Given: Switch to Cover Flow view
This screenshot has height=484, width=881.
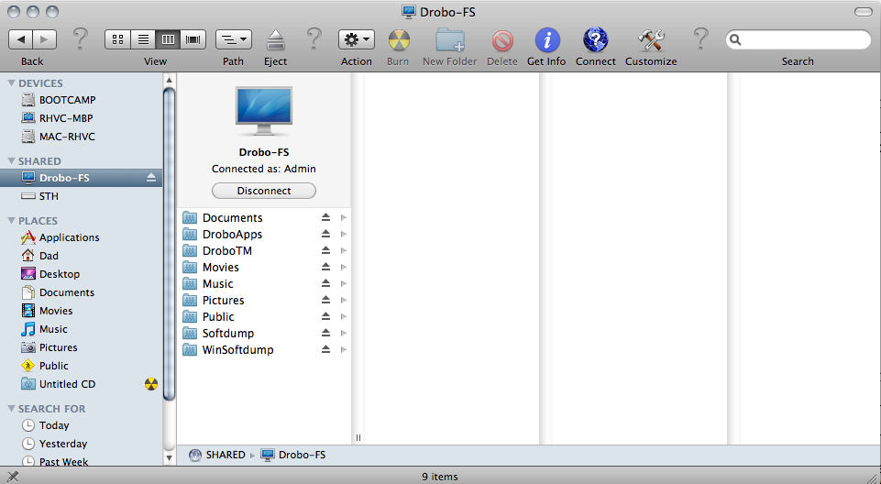Looking at the screenshot, I should tap(193, 39).
